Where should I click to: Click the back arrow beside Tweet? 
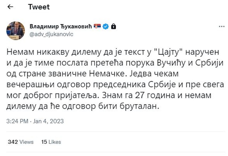tap(11, 7)
